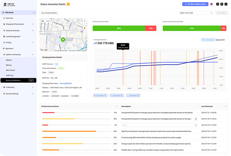Click the search icon in Description column
The image size is (231, 156).
click(197, 106)
